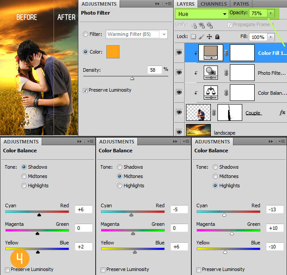Image resolution: width=287 pixels, height=275 pixels.
Task: Hide the Color Fill 1 layer
Action: [179, 53]
